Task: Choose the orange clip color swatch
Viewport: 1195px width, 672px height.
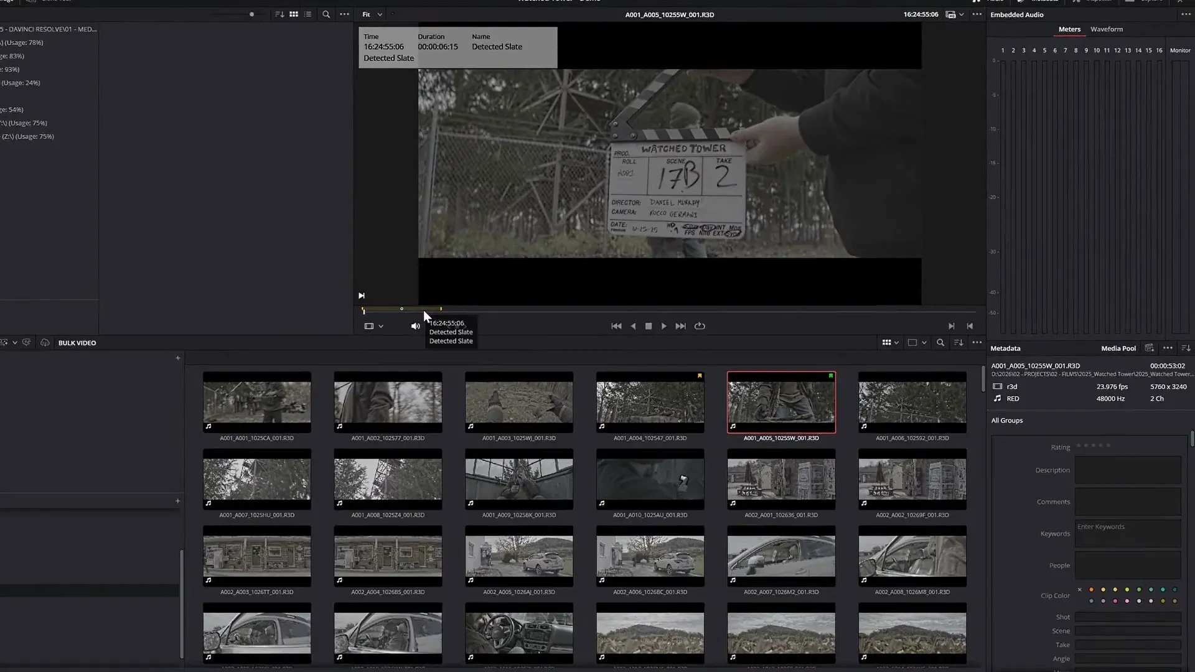Action: [1091, 589]
